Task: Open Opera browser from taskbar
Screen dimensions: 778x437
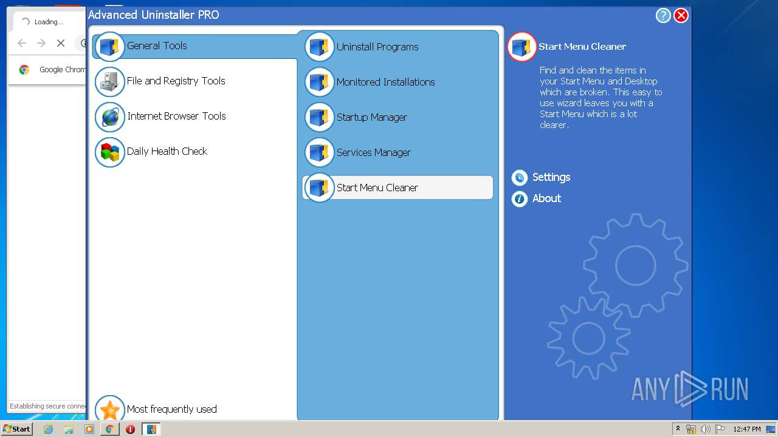Action: point(130,429)
